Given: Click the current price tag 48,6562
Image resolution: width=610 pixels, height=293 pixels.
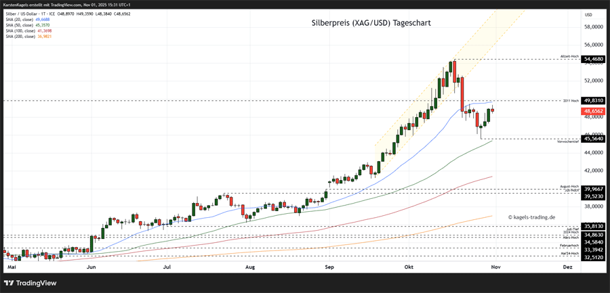Looking at the screenshot, I should (x=594, y=110).
